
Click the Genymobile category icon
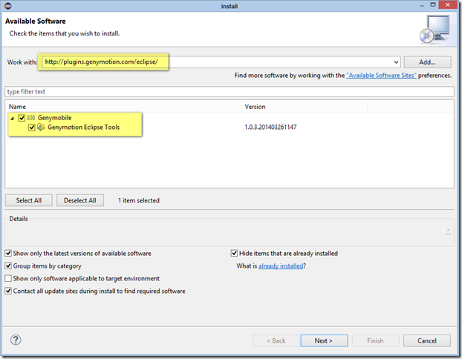point(31,118)
